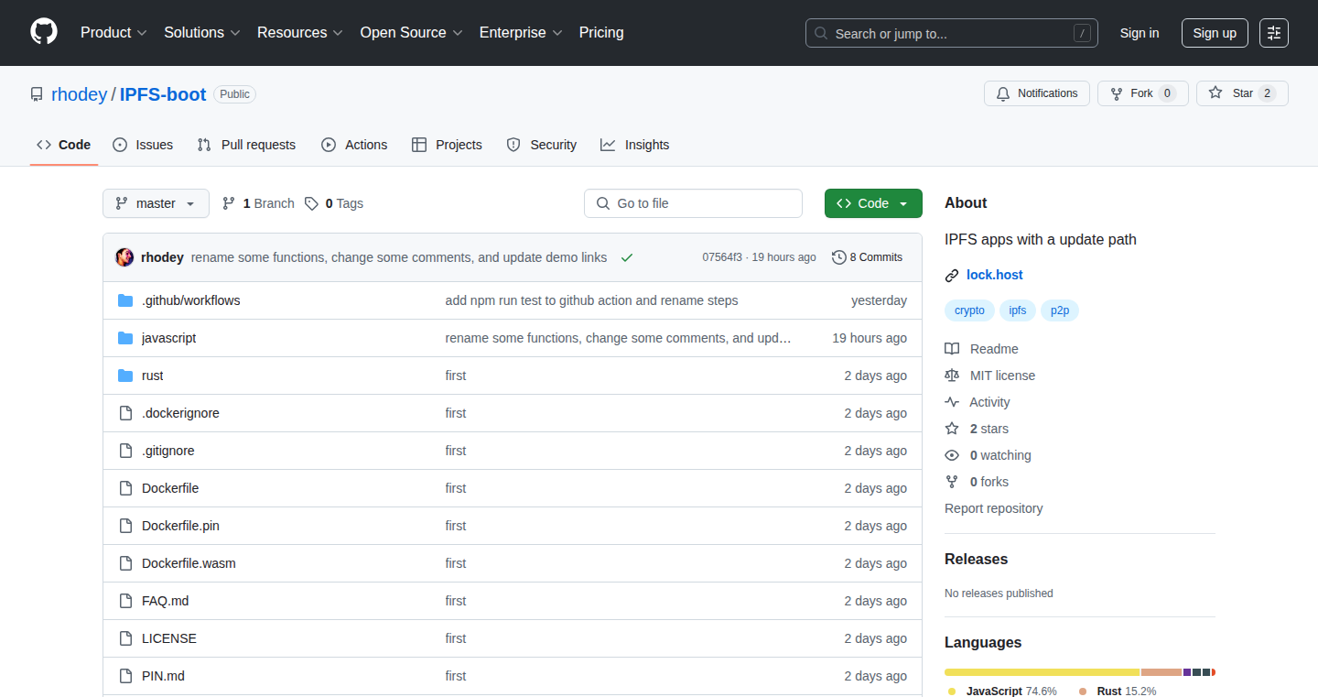Click the JavaScript 74.6% language entry
This screenshot has height=697, width=1318.
[1002, 691]
